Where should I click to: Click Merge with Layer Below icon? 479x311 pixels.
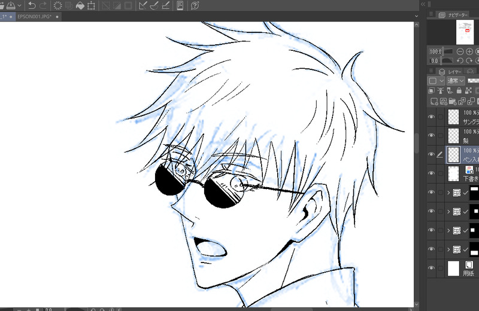coord(471,101)
